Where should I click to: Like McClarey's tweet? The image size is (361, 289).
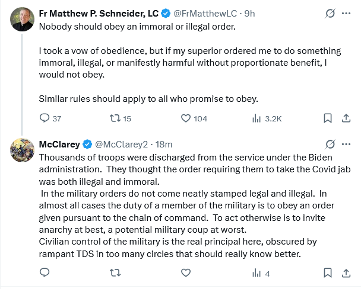click(x=186, y=273)
